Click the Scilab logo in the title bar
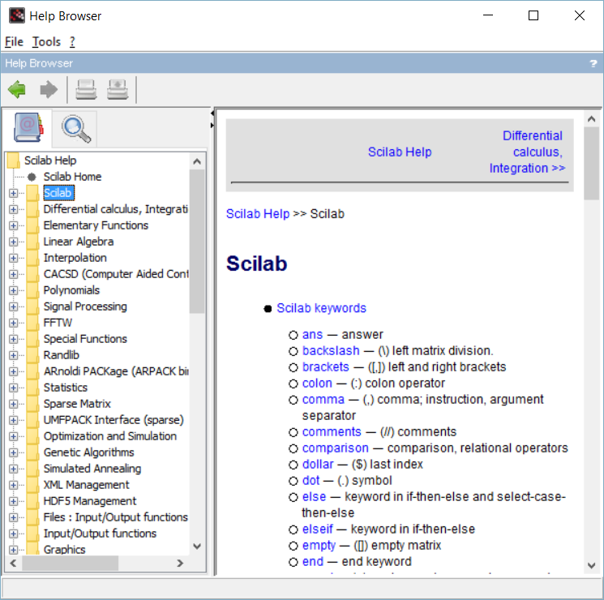The height and width of the screenshot is (600, 604). point(16,15)
